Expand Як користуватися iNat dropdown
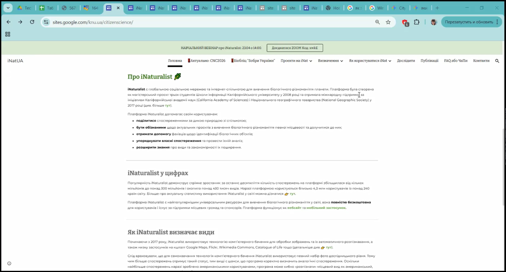Viewport: 506px width, 272px height. coord(370,61)
